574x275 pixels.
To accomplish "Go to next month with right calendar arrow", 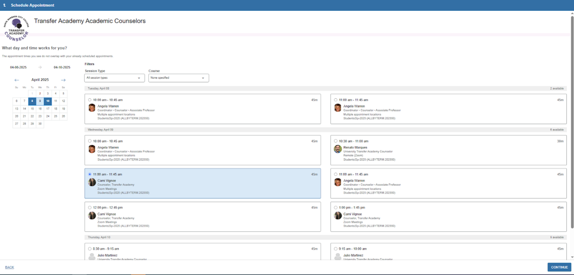I will click(63, 80).
